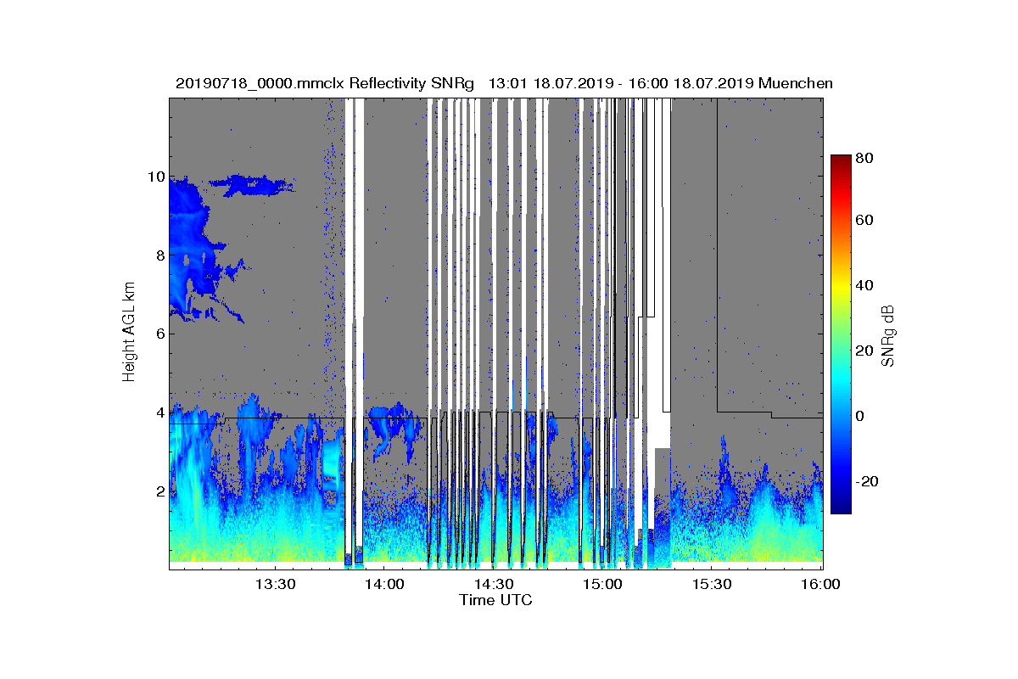Image resolution: width=1018 pixels, height=679 pixels.
Task: Click the 13:30 time tick label
Action: coord(276,584)
